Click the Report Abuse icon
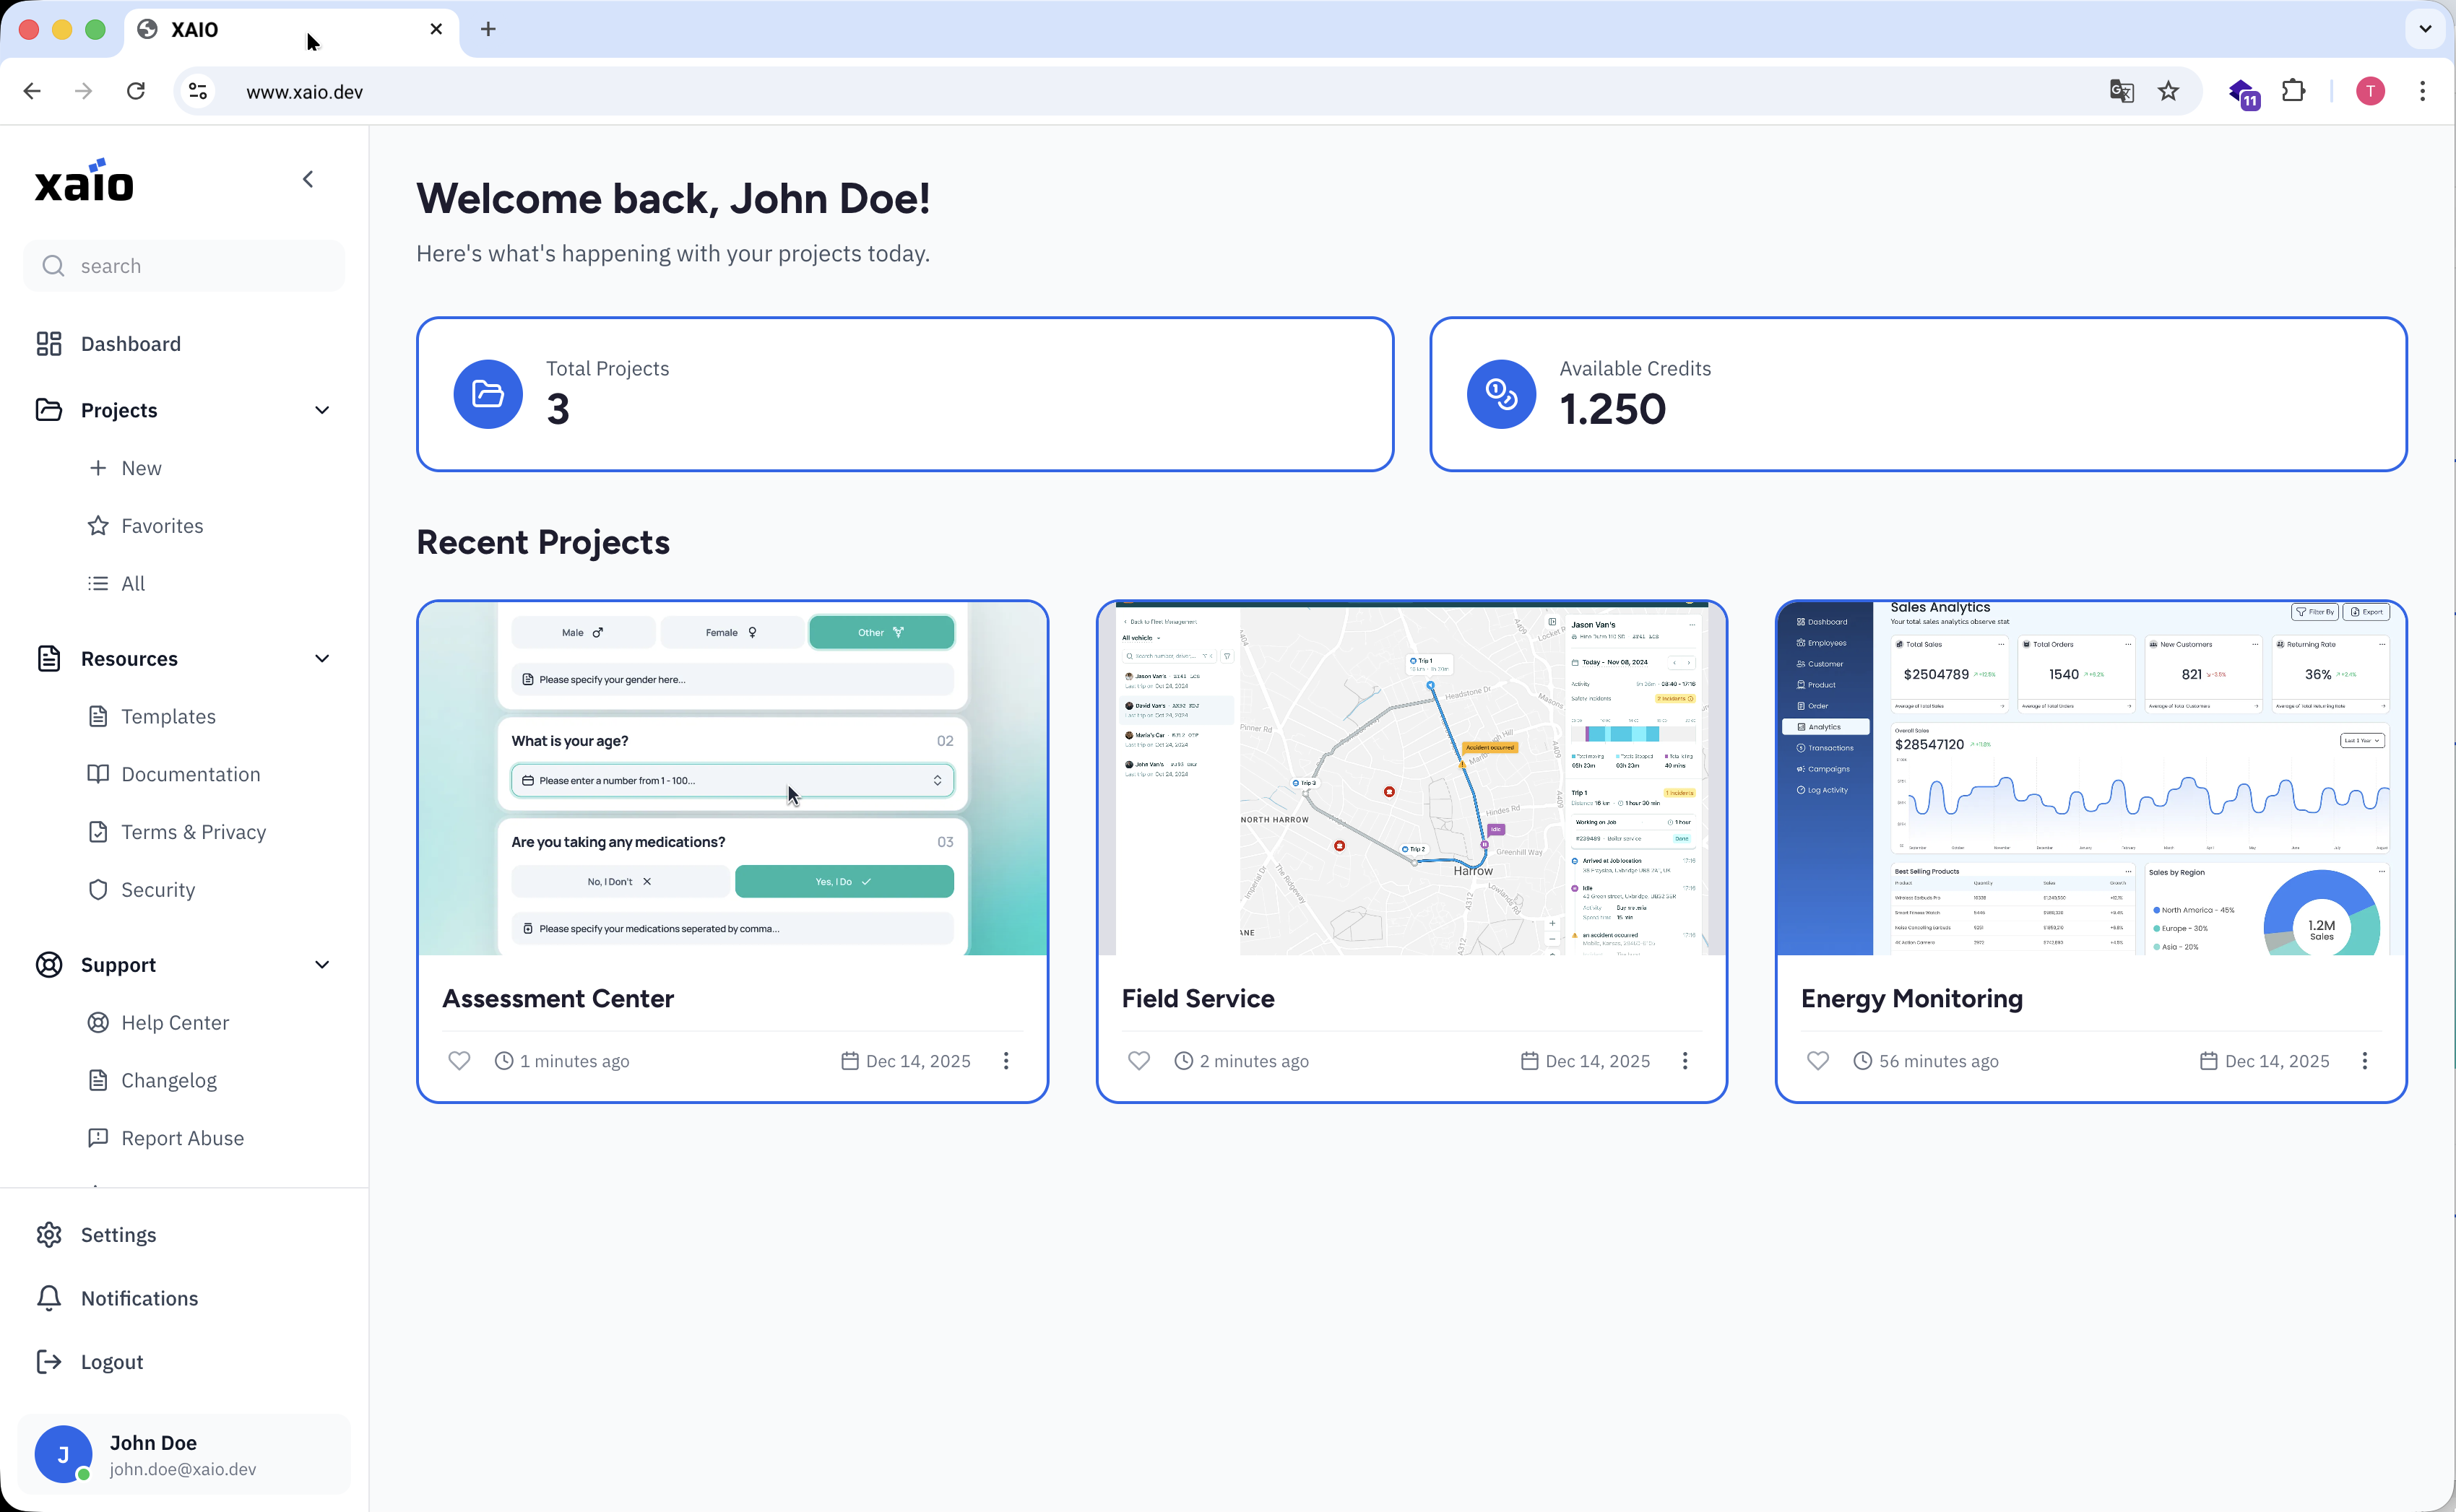 98,1138
